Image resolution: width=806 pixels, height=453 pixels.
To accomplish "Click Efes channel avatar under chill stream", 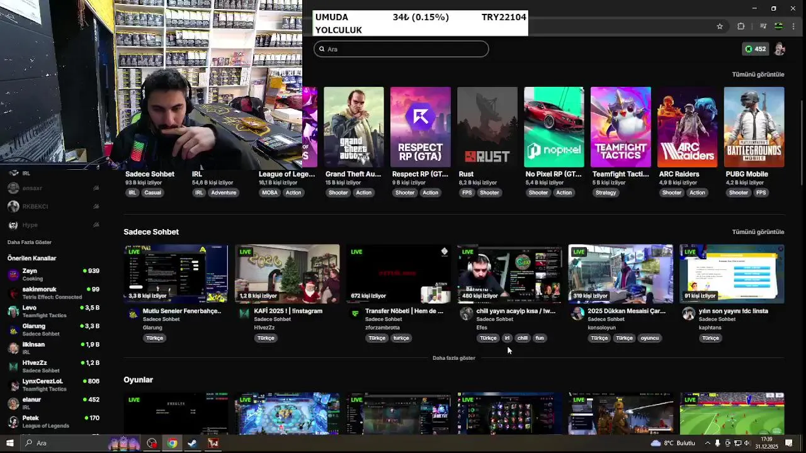I will pyautogui.click(x=467, y=314).
